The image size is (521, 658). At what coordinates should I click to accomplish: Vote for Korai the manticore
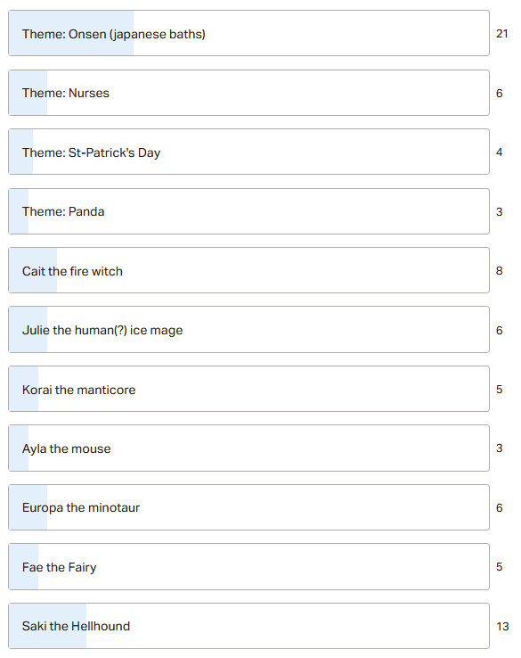[249, 389]
